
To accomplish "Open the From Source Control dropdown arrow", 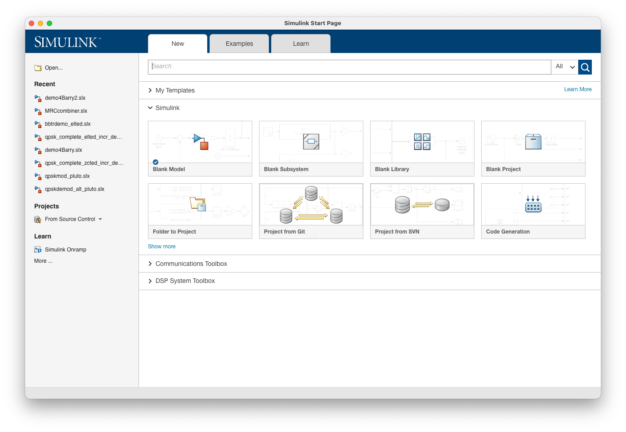I will coord(100,219).
